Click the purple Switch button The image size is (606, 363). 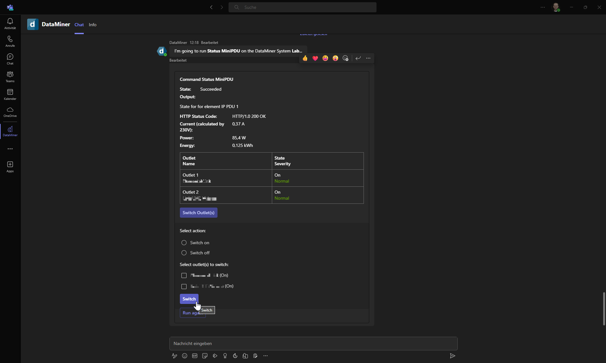tap(189, 299)
